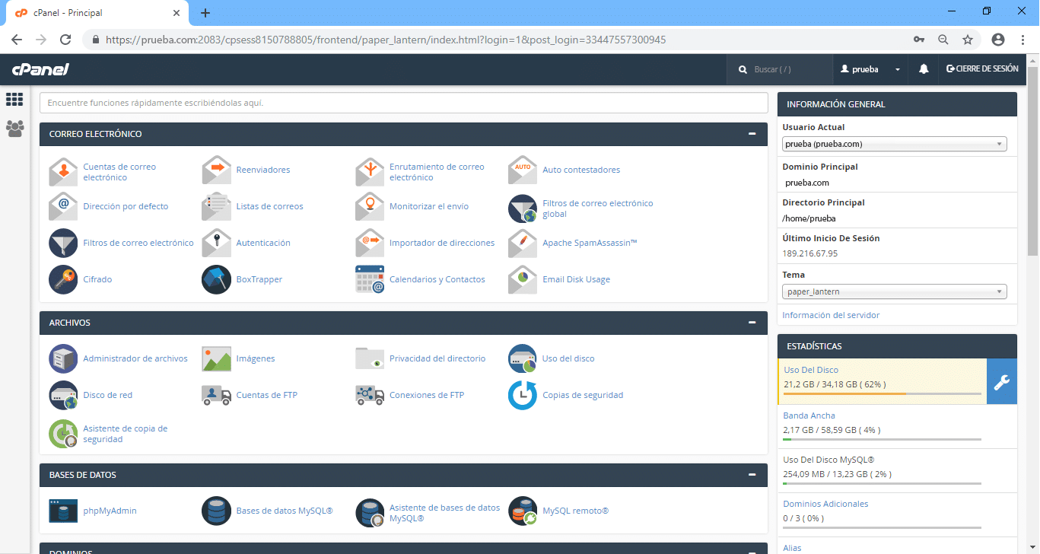Click Cierre de Sesión to log out
Image resolution: width=1040 pixels, height=554 pixels.
pyautogui.click(x=982, y=69)
